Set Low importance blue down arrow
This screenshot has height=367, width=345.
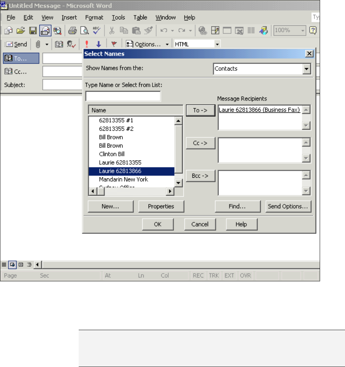click(x=99, y=44)
